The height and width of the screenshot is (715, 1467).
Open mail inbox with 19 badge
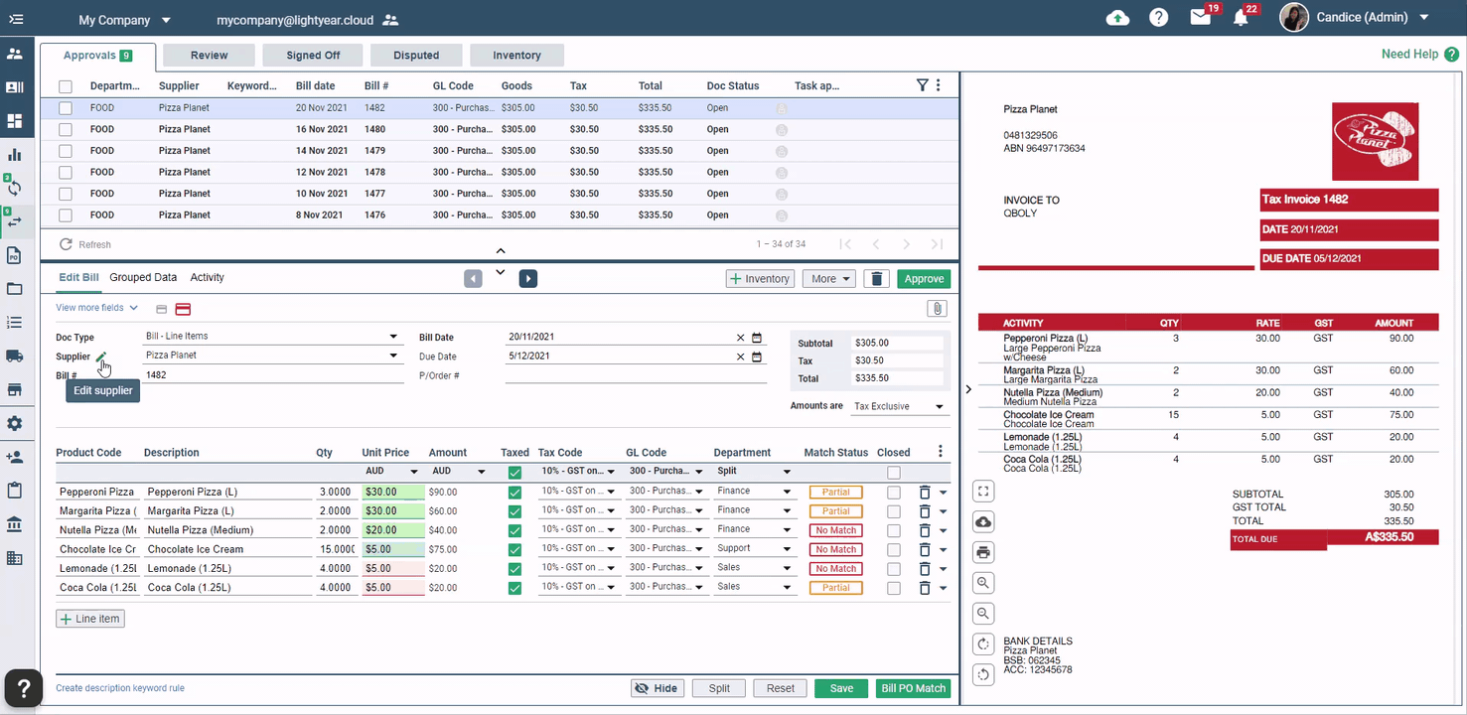tap(1201, 18)
